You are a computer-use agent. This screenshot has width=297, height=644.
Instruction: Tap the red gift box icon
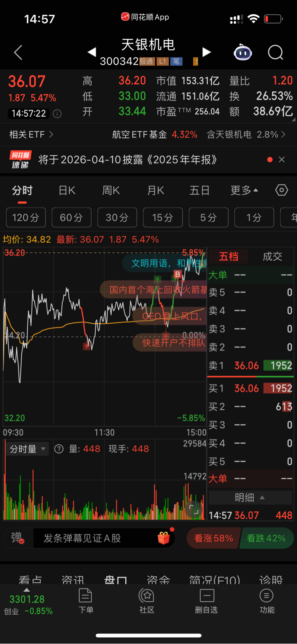pyautogui.click(x=164, y=538)
